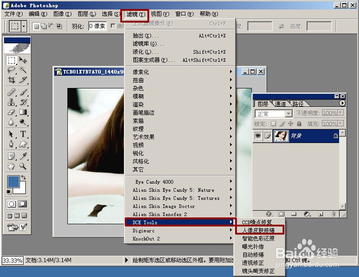Image resolution: width=359 pixels, height=277 pixels.
Task: Open 滤镜 menu
Action: (136, 14)
